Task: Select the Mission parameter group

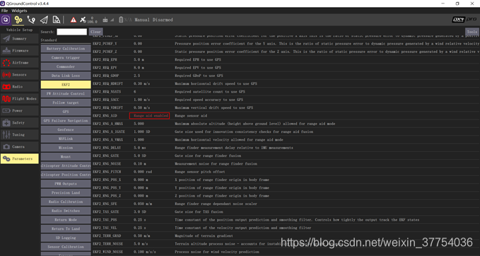Action: pyautogui.click(x=66, y=148)
